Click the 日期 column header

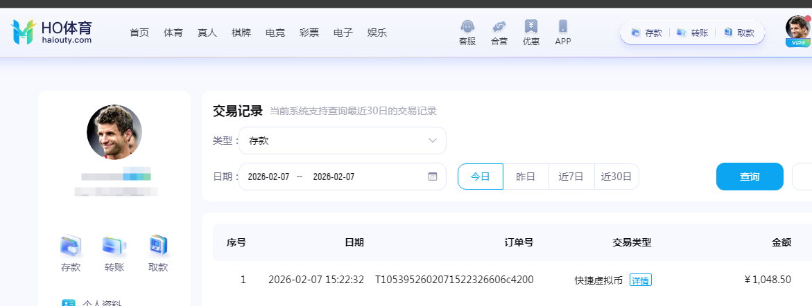point(354,242)
